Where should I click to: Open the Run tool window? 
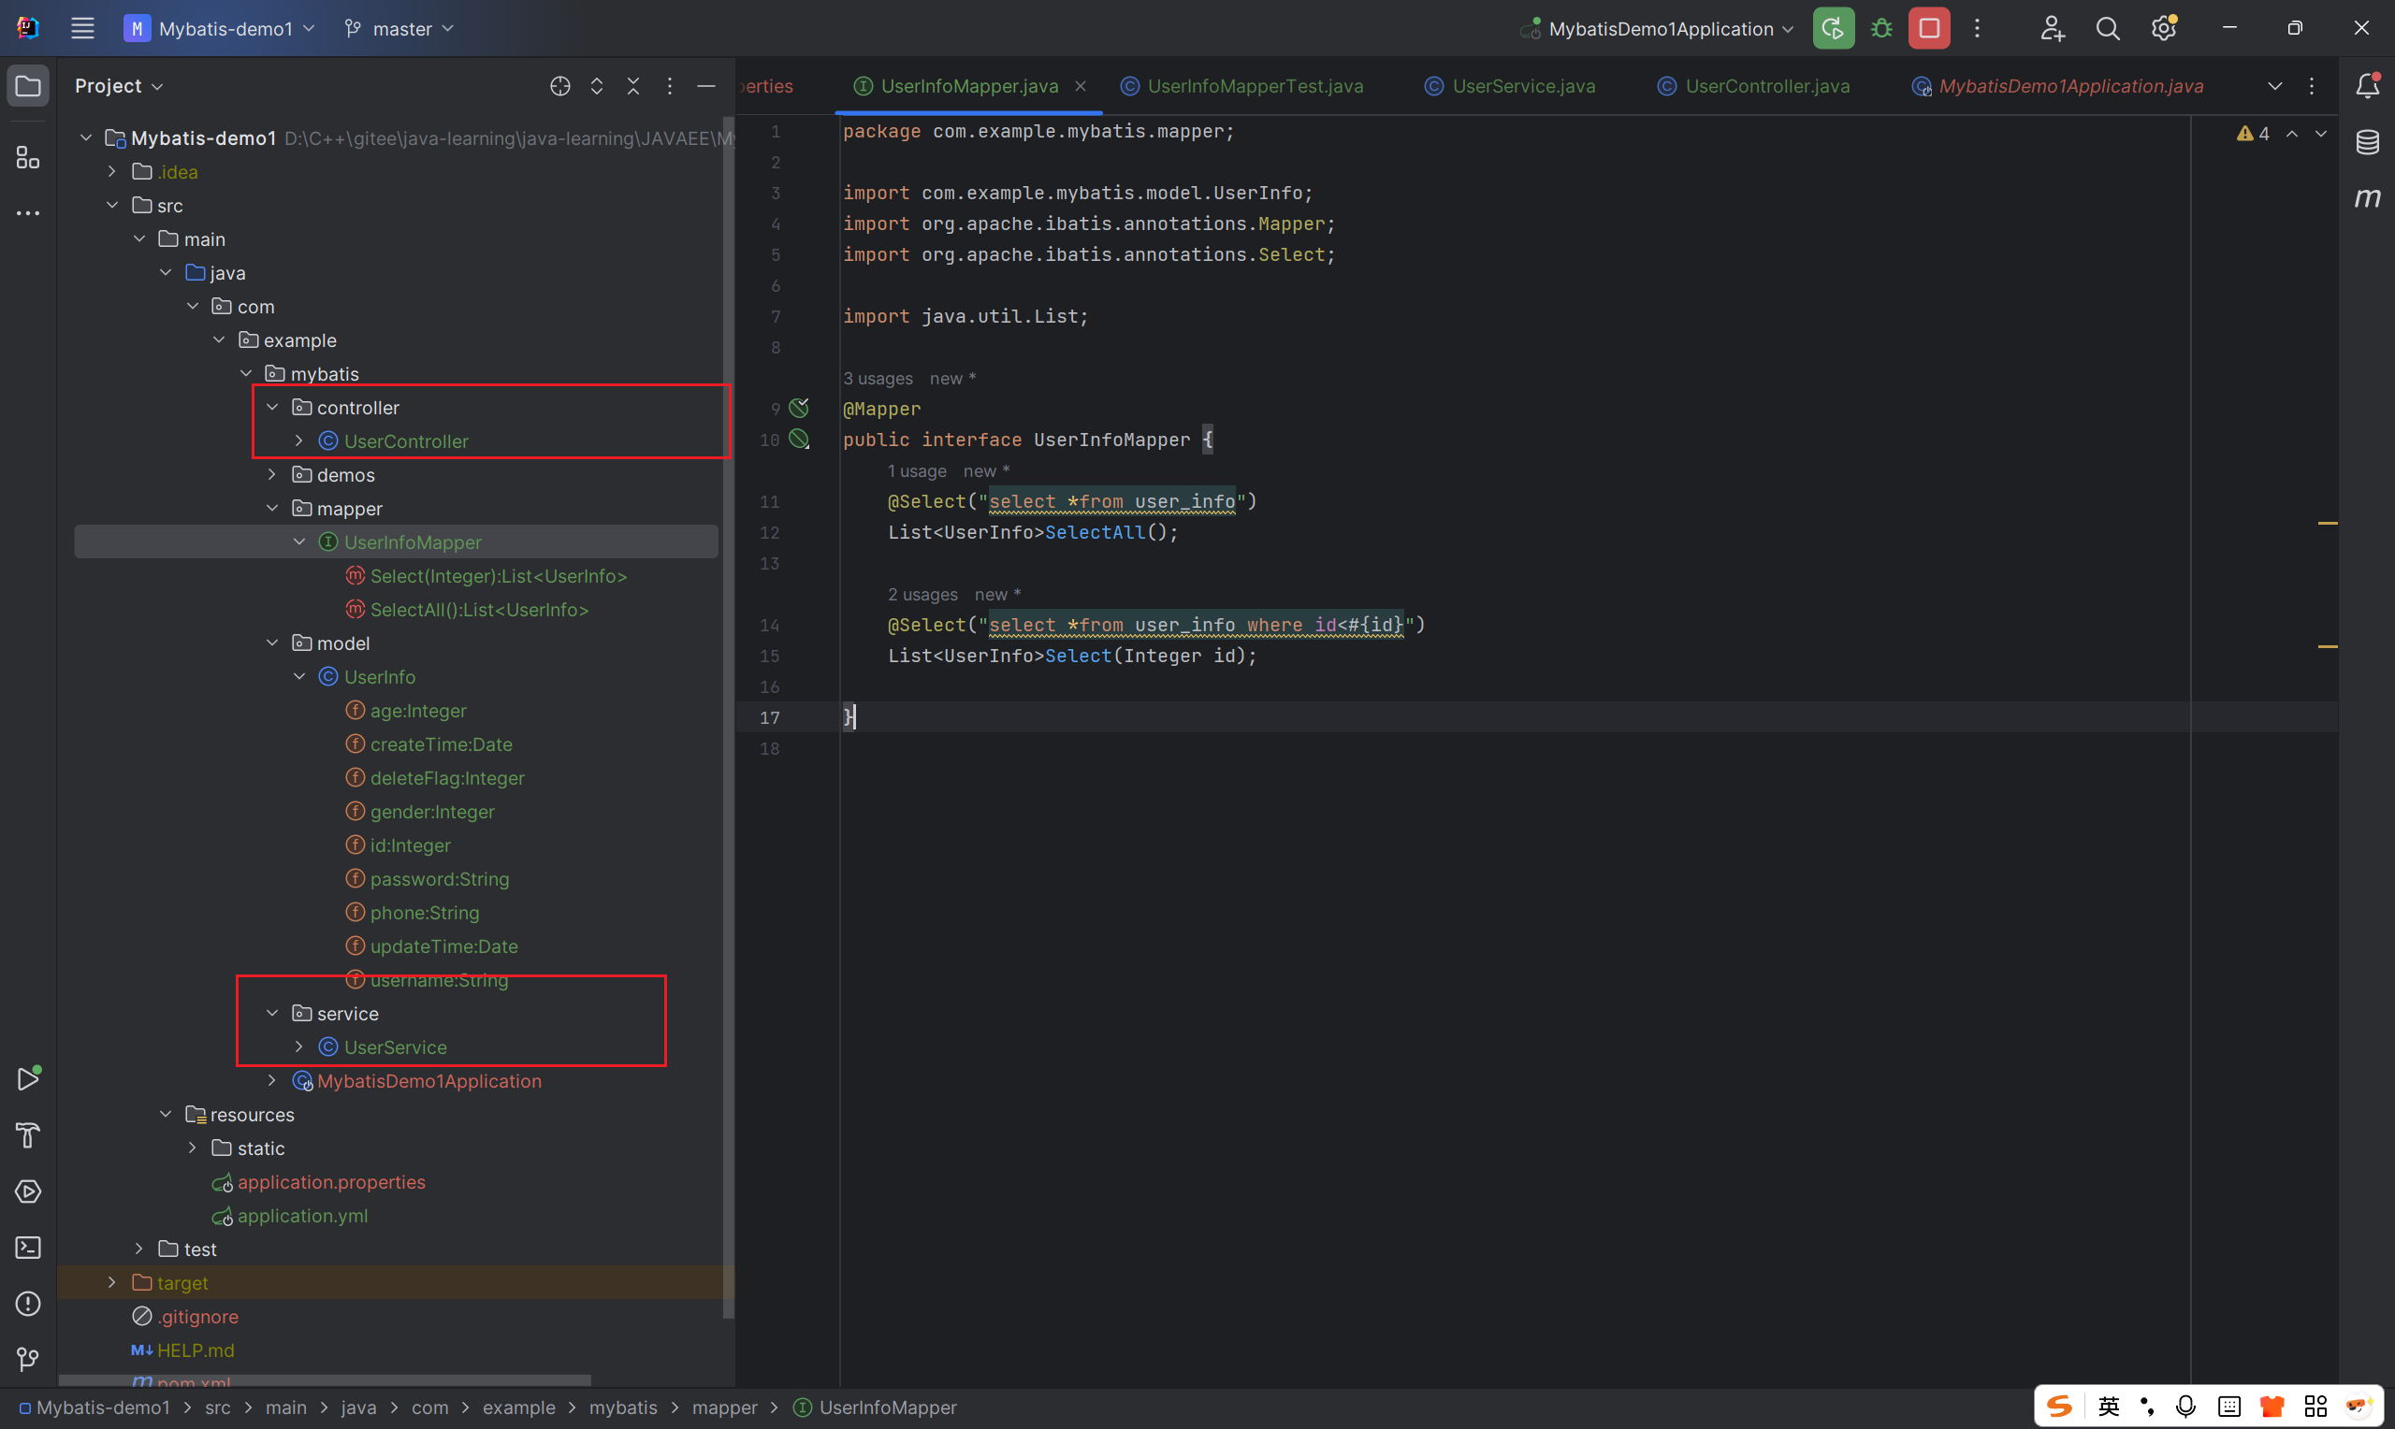pyautogui.click(x=28, y=1078)
